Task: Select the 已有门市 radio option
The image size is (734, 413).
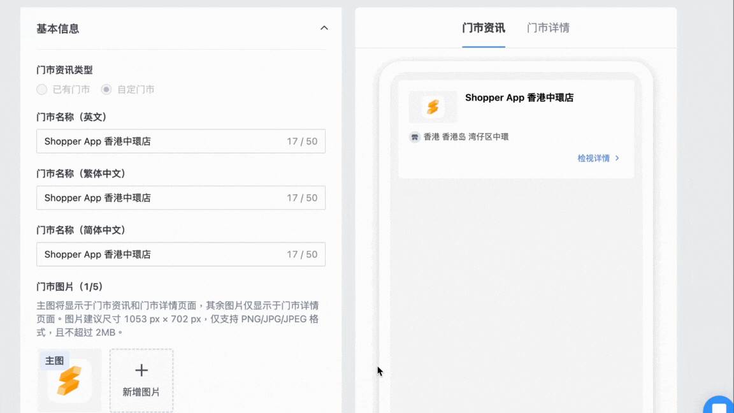Action: pyautogui.click(x=41, y=89)
